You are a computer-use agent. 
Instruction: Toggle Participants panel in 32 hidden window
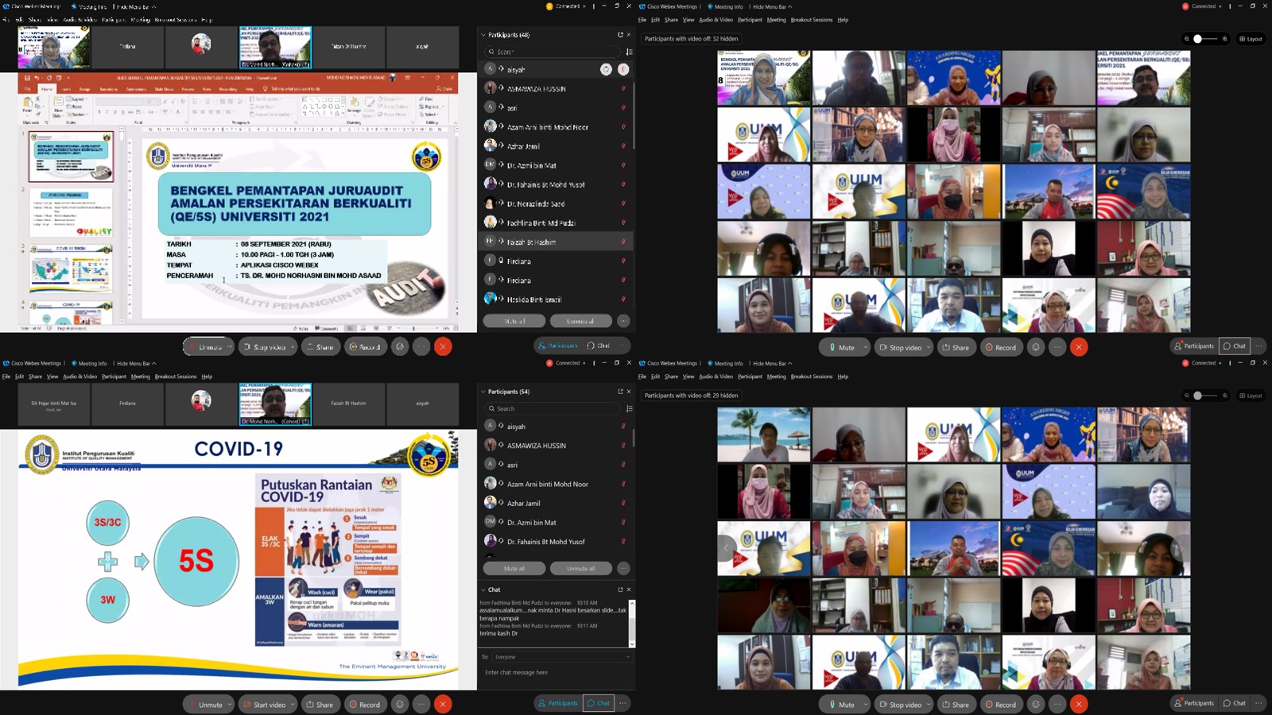[x=1194, y=346]
